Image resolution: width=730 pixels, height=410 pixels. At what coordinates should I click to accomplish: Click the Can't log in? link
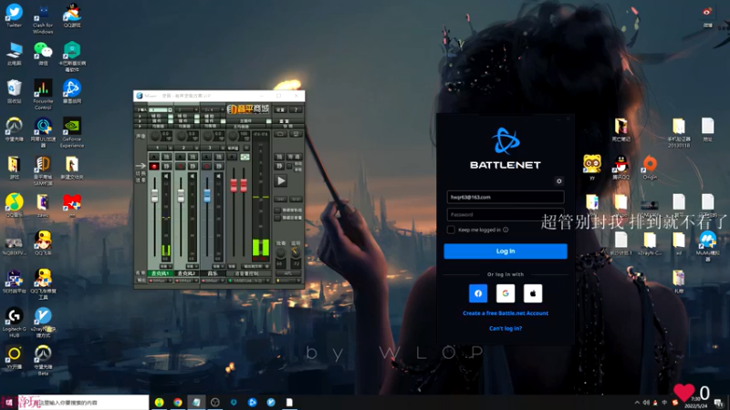[x=506, y=328]
